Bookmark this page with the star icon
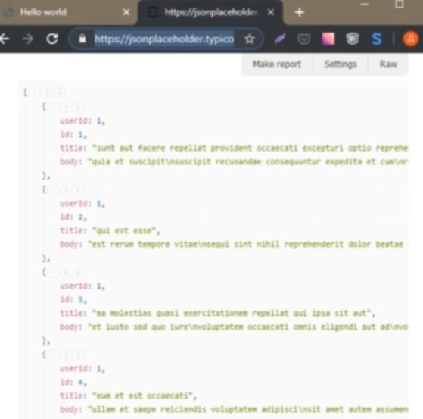Screen dimensions: 423x419 [250, 39]
